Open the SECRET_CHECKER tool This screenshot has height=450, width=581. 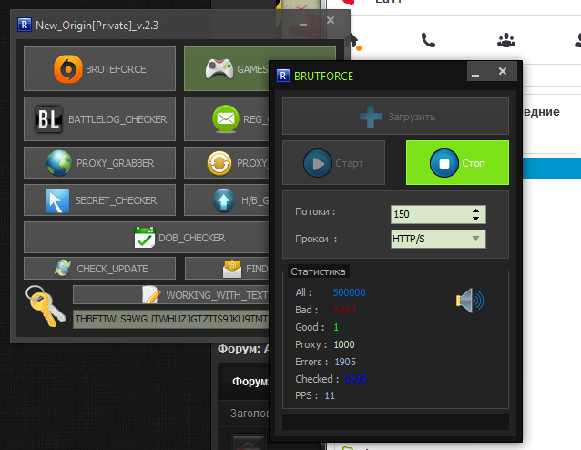(99, 200)
